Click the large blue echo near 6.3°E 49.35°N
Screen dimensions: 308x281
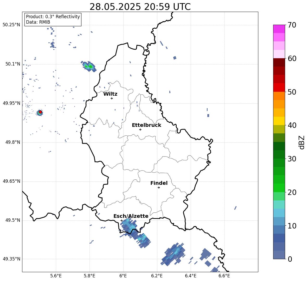[x=173, y=254]
